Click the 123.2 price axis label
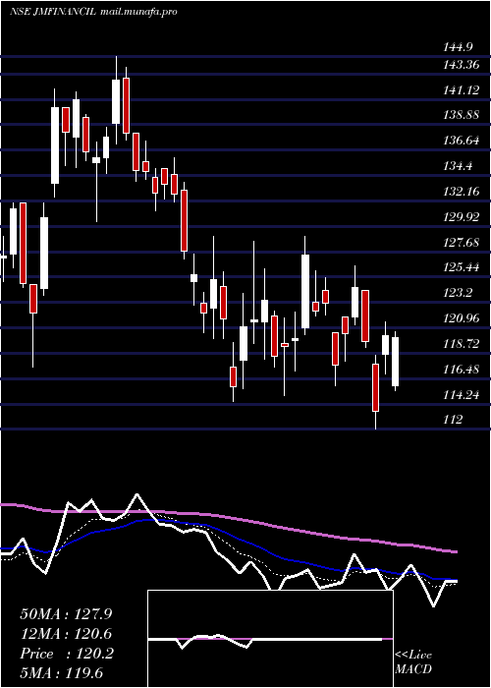 [x=459, y=293]
